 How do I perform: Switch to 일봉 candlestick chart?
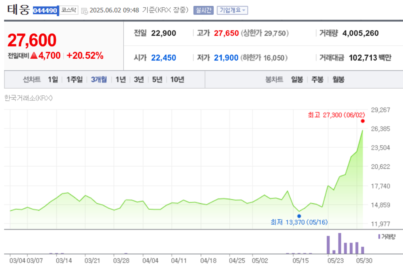point(297,79)
